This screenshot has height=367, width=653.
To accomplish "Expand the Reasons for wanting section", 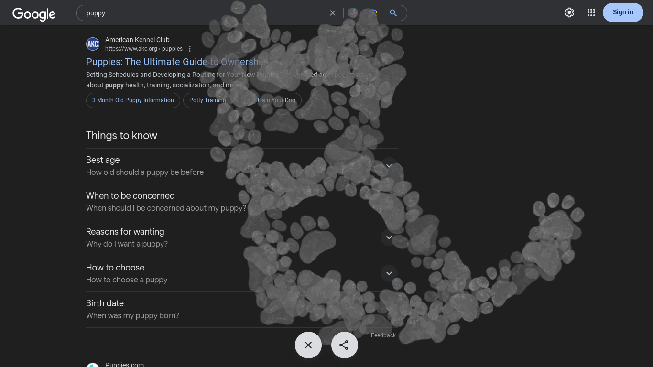I will coord(389,237).
